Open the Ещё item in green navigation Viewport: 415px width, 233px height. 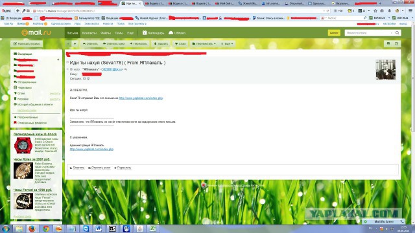pos(130,33)
